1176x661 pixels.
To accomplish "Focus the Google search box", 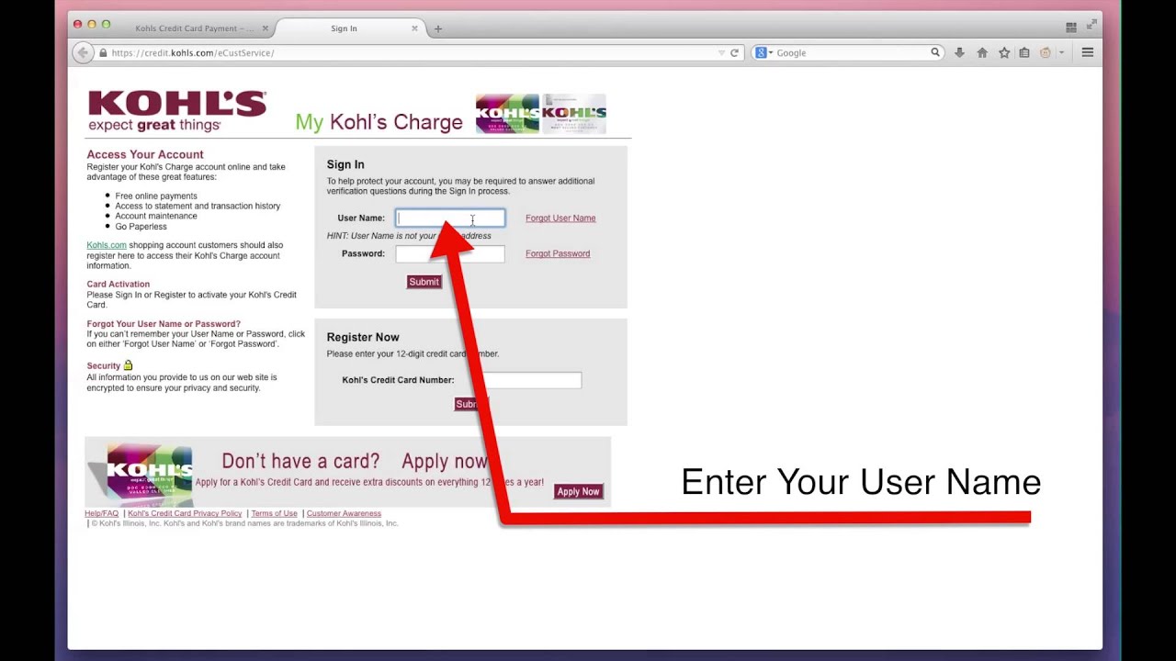I will point(850,53).
